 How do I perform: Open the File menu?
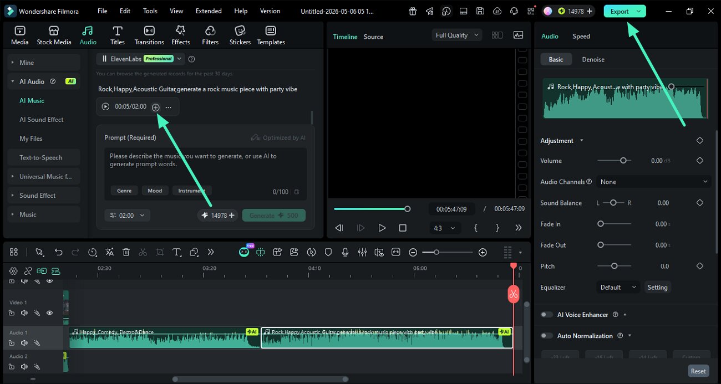[x=103, y=11]
